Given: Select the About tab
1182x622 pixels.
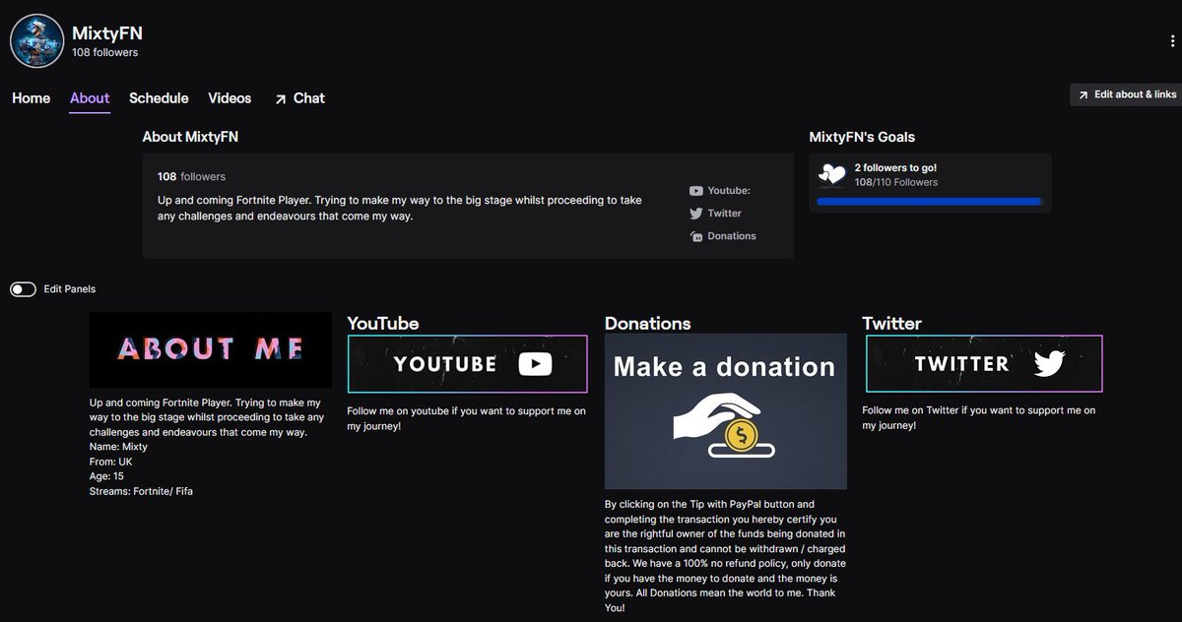Looking at the screenshot, I should [x=90, y=98].
